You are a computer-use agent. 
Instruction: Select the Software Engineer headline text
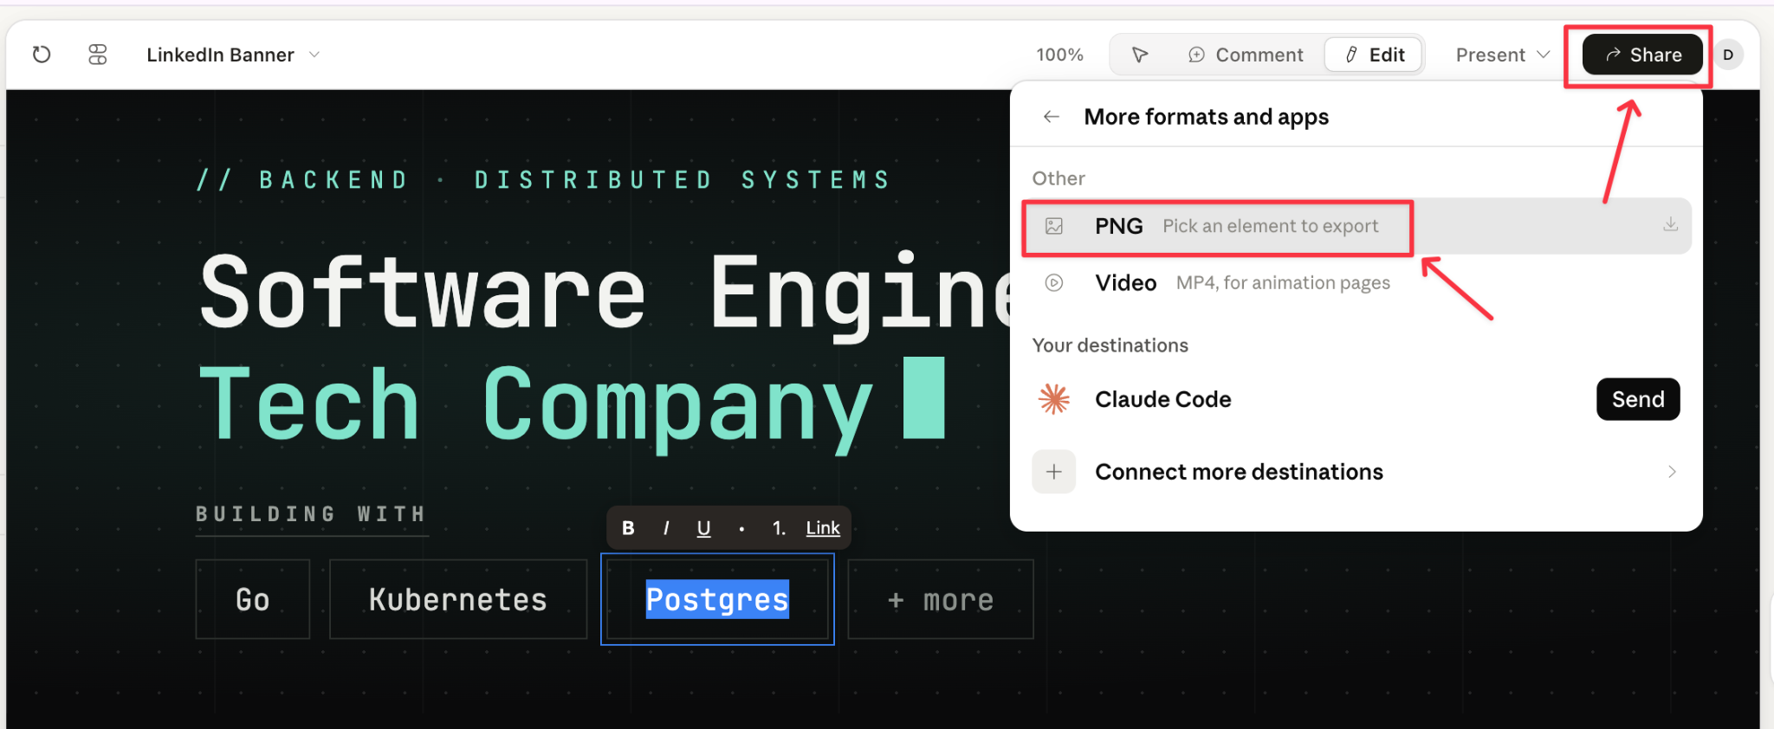tap(606, 294)
